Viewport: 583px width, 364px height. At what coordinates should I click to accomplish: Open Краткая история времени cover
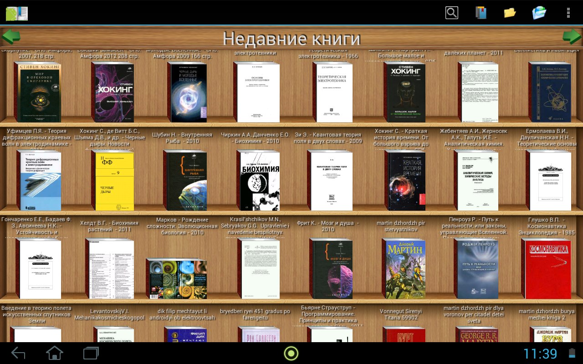click(x=405, y=181)
